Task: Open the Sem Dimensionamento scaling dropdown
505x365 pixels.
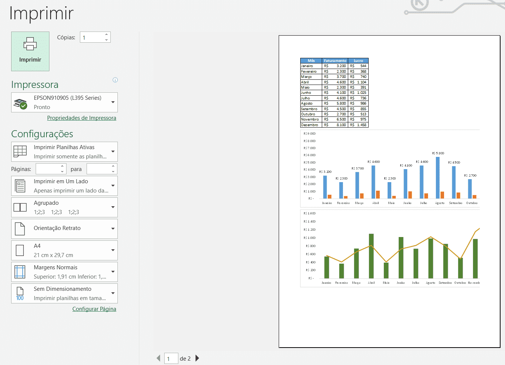Action: (64, 293)
